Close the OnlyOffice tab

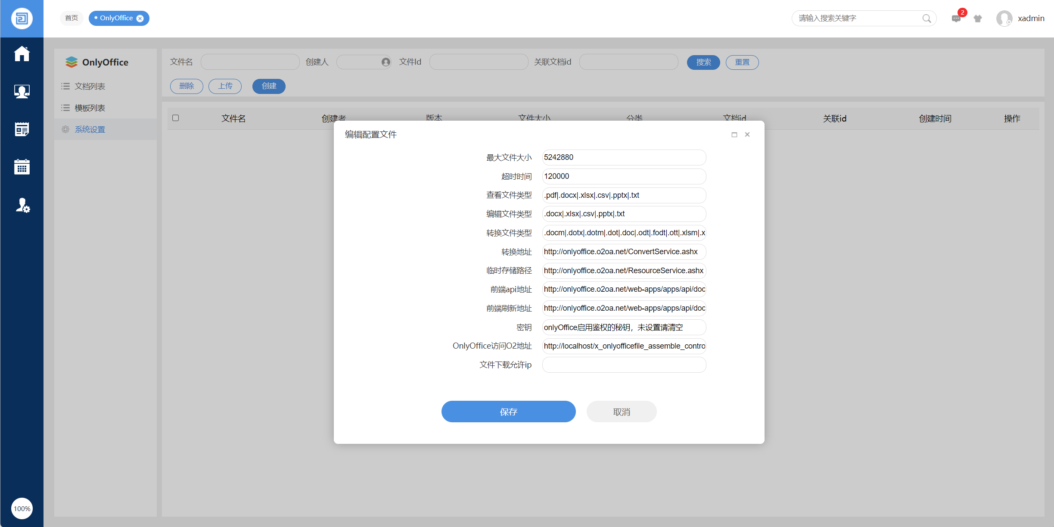coord(140,19)
